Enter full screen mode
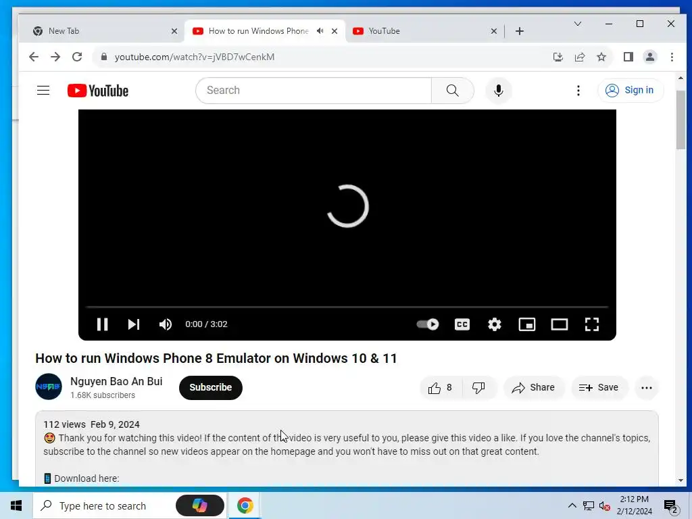 coord(592,324)
